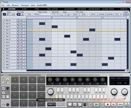Click the swing depth knob
Viewport: 131px width, 108px height.
(50, 92)
